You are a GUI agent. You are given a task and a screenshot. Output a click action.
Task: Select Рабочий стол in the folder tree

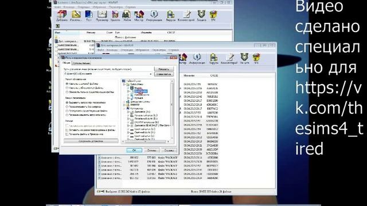(x=134, y=81)
